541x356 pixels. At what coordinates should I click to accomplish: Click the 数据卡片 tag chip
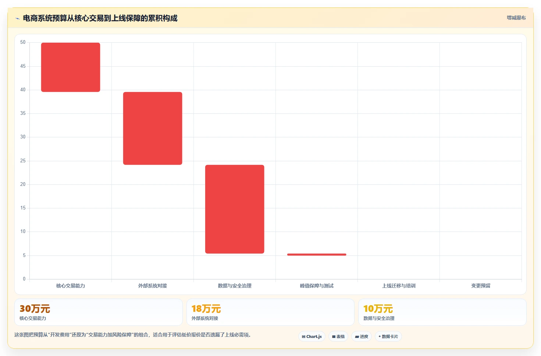click(388, 336)
